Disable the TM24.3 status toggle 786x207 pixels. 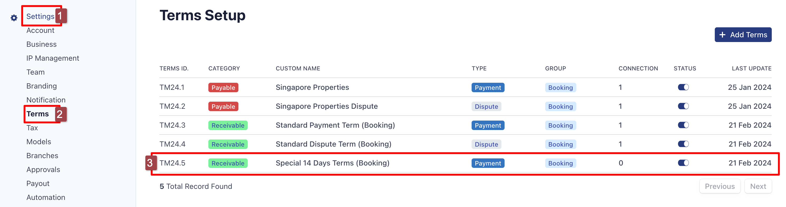pyautogui.click(x=683, y=125)
